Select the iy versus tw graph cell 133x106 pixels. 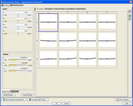point(88,59)
